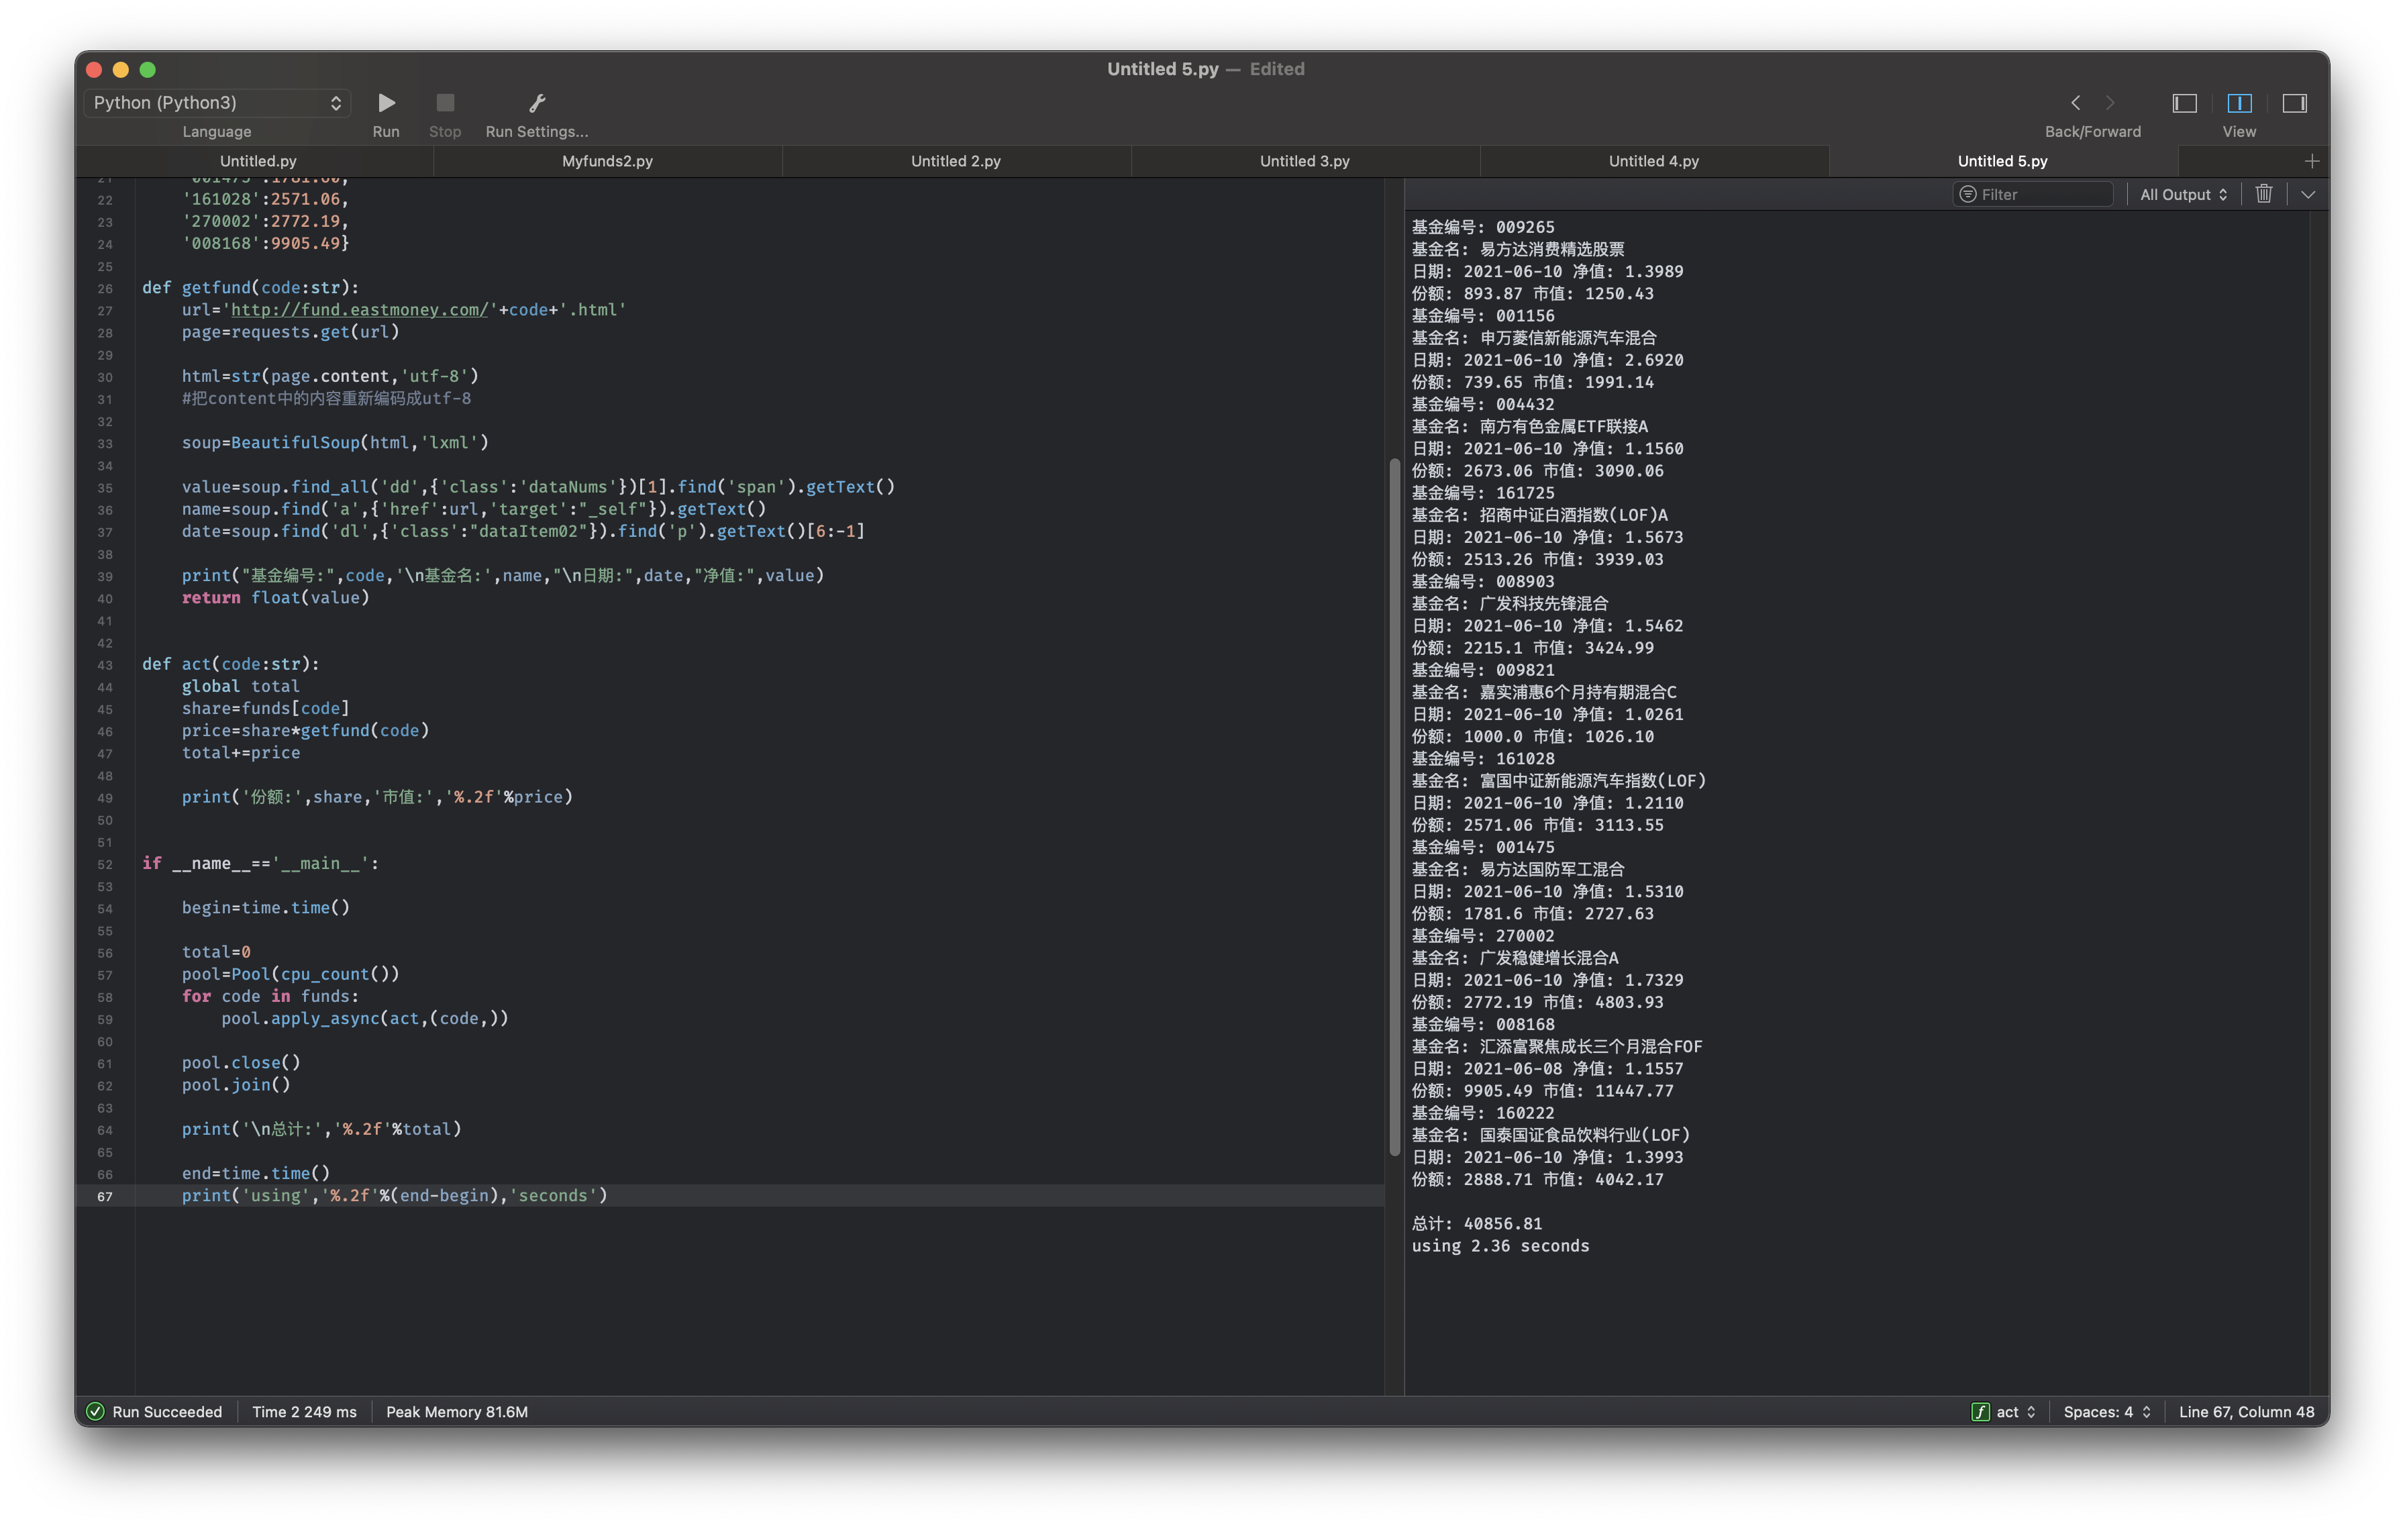
Task: Toggle the right sidebar view
Action: [x=2294, y=103]
